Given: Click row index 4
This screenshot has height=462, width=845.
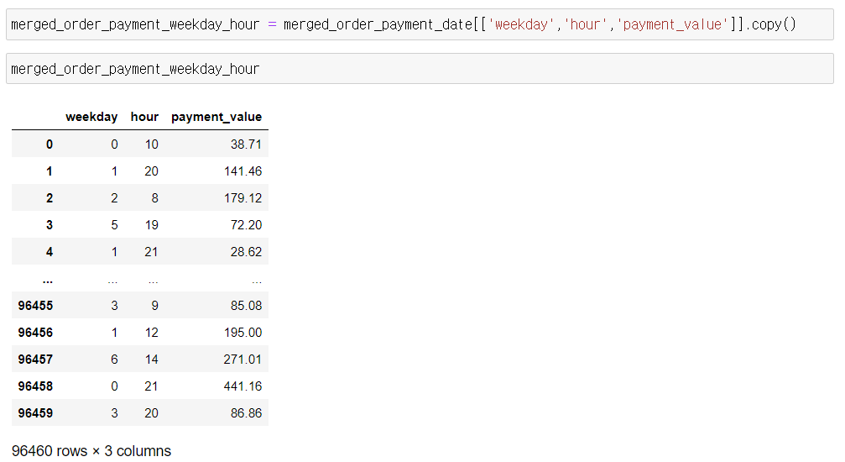Looking at the screenshot, I should click(50, 252).
